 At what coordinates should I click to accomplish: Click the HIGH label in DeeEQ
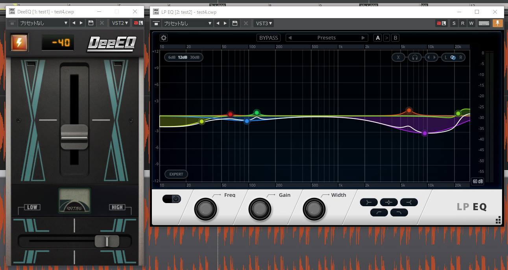click(117, 207)
